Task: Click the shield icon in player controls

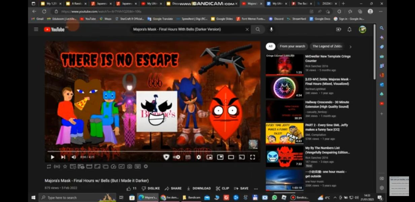Action: [x=166, y=157]
